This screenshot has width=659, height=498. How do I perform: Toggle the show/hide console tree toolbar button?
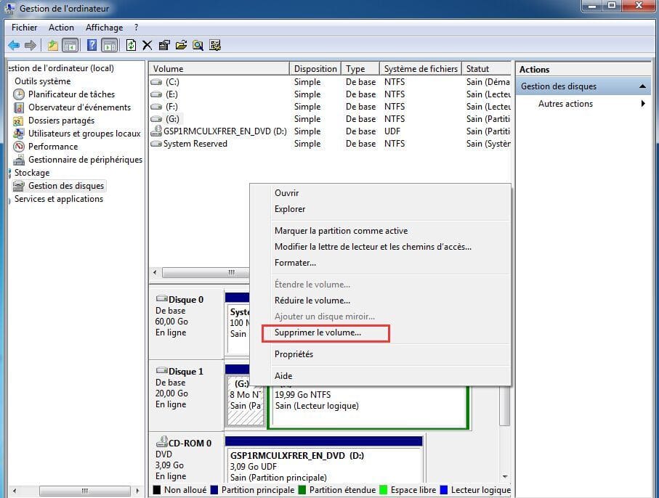[x=70, y=45]
